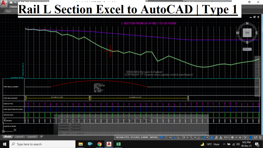
Task: Open the AutoCAD application menu button
Action: [3, 3]
